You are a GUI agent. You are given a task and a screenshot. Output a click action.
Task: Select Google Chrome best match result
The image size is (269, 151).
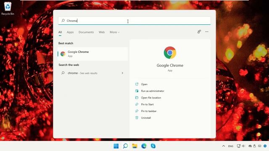[92, 54]
